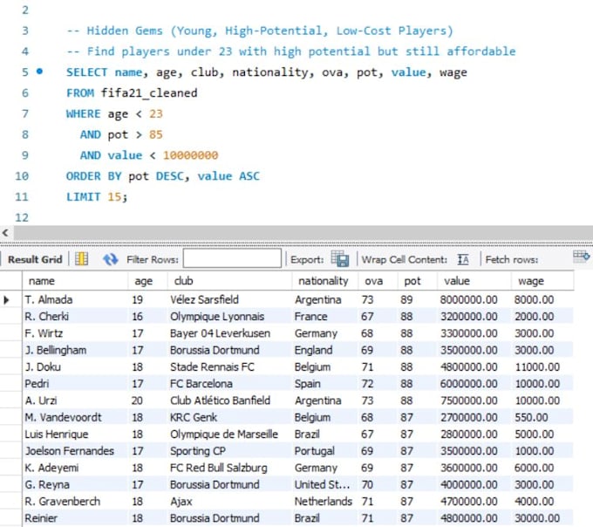Click the Stade Rennais FC cell

tap(229, 367)
